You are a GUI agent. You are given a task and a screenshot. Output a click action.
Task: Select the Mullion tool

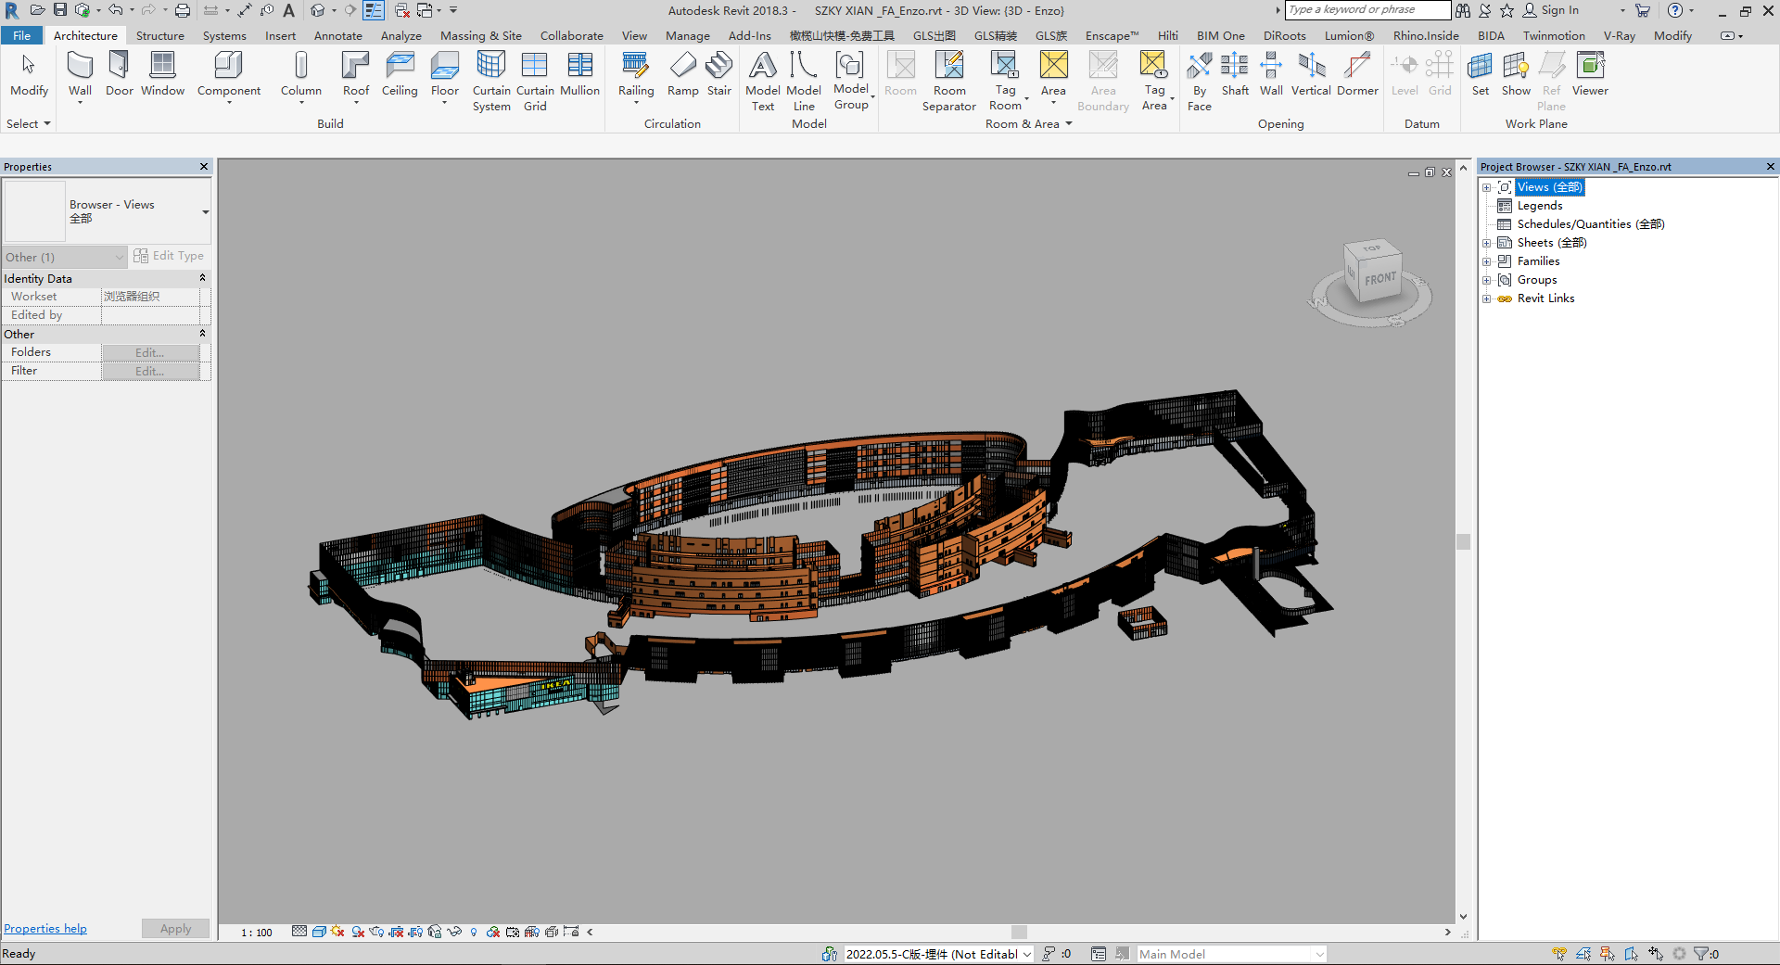[x=579, y=74]
